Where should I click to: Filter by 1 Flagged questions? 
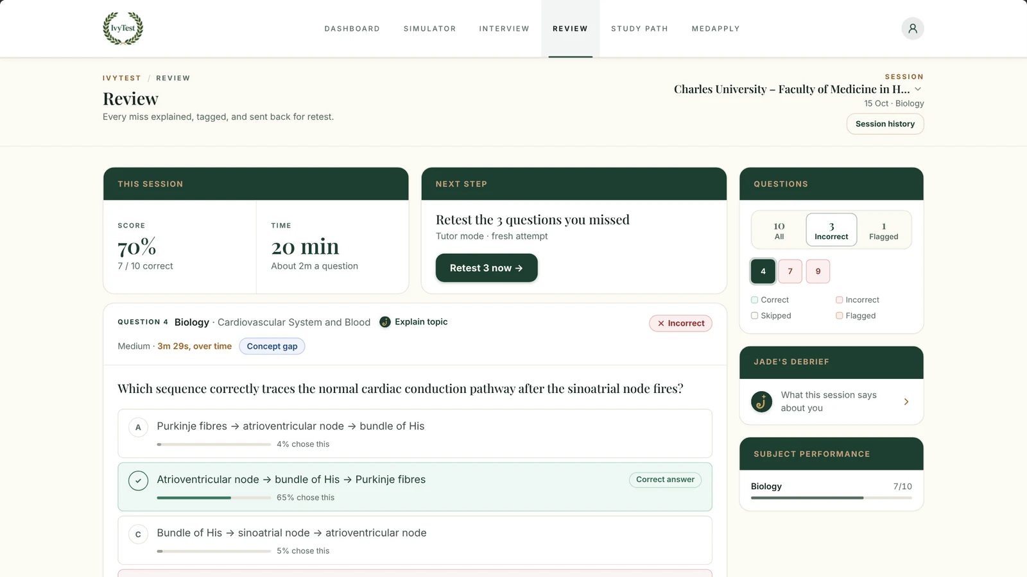883,230
